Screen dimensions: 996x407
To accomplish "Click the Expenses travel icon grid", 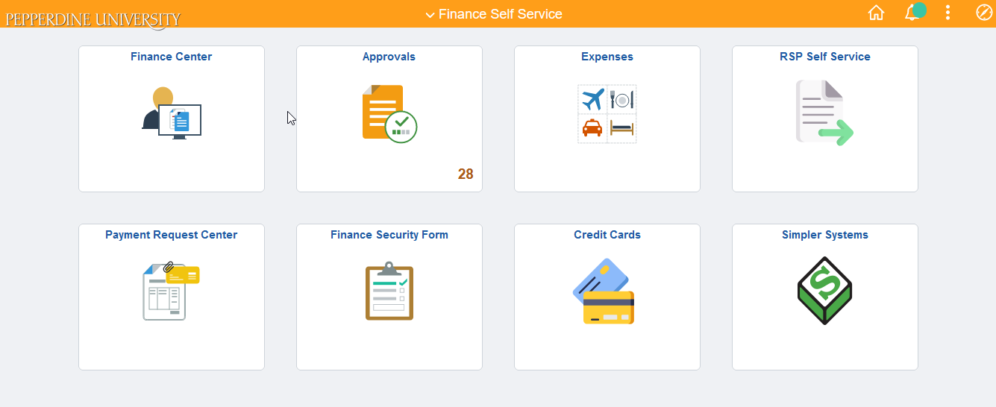I will coord(607,113).
